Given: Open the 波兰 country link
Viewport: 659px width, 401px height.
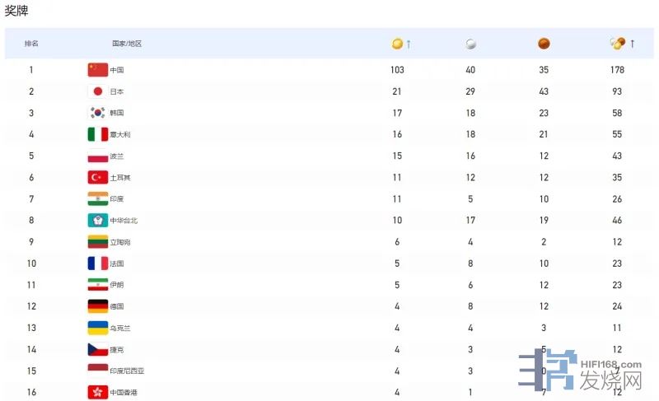Looking at the screenshot, I should [117, 156].
